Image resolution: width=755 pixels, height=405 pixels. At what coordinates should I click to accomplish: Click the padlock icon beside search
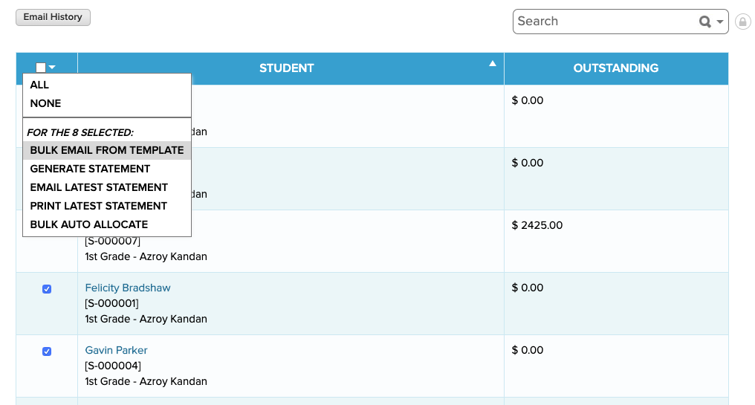click(743, 22)
